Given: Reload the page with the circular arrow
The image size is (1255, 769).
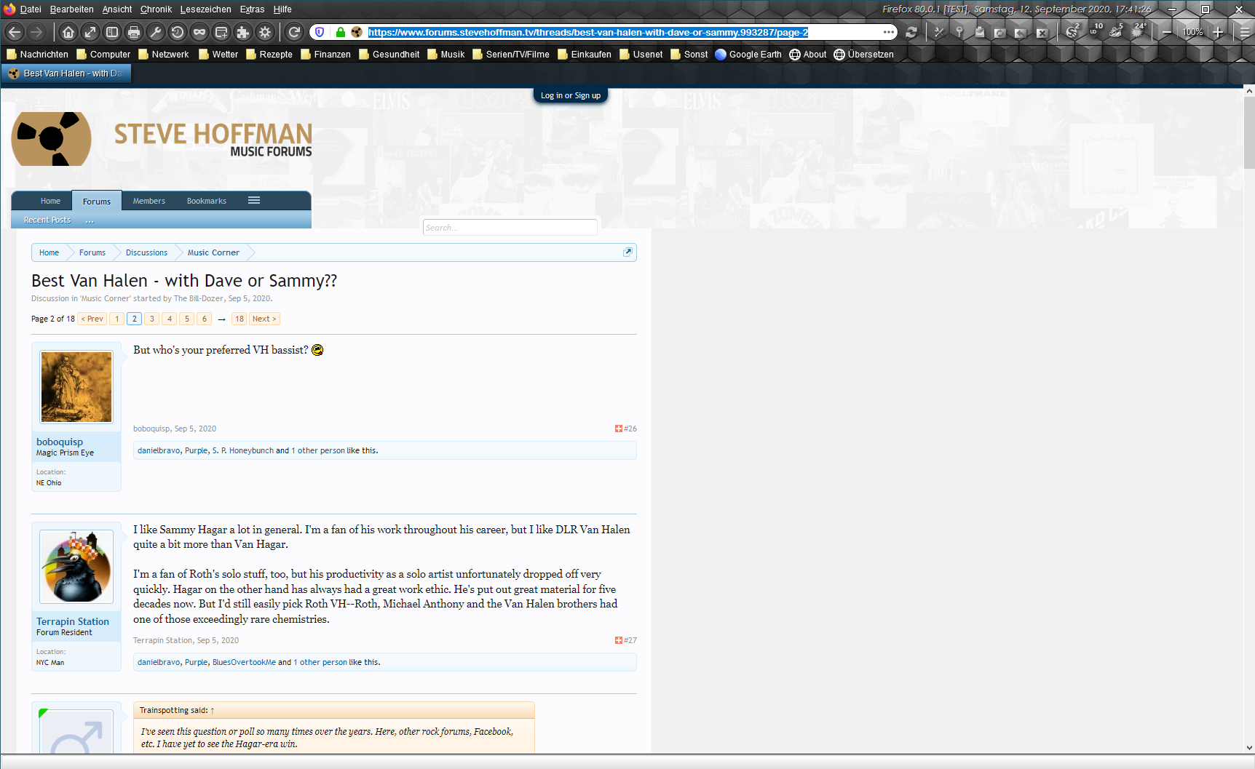Looking at the screenshot, I should (x=294, y=32).
